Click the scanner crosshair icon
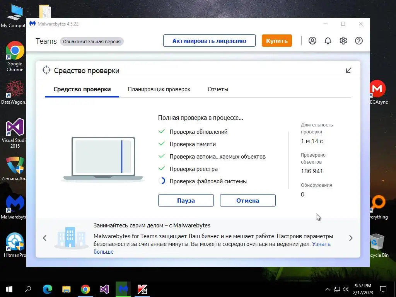This screenshot has height=297, width=396. point(46,70)
